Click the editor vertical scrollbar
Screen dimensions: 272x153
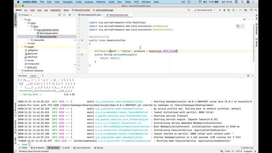click(253, 43)
